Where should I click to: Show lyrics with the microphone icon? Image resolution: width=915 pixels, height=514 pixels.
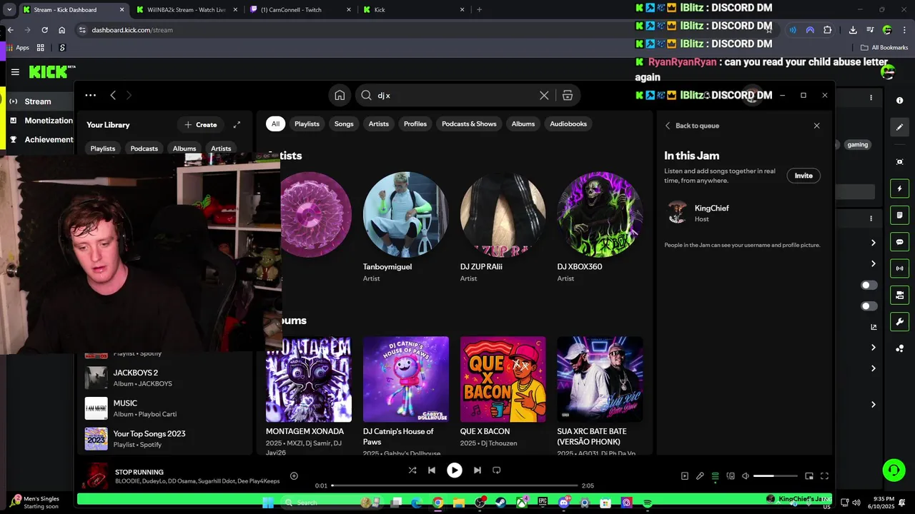click(x=700, y=476)
